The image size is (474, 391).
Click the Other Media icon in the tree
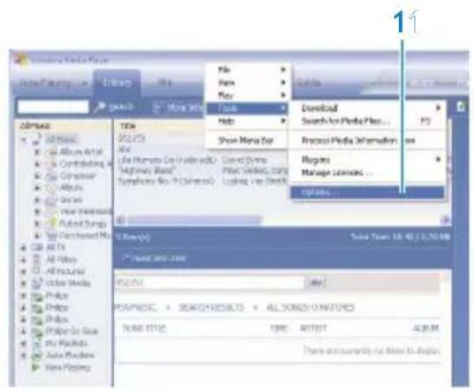37,283
